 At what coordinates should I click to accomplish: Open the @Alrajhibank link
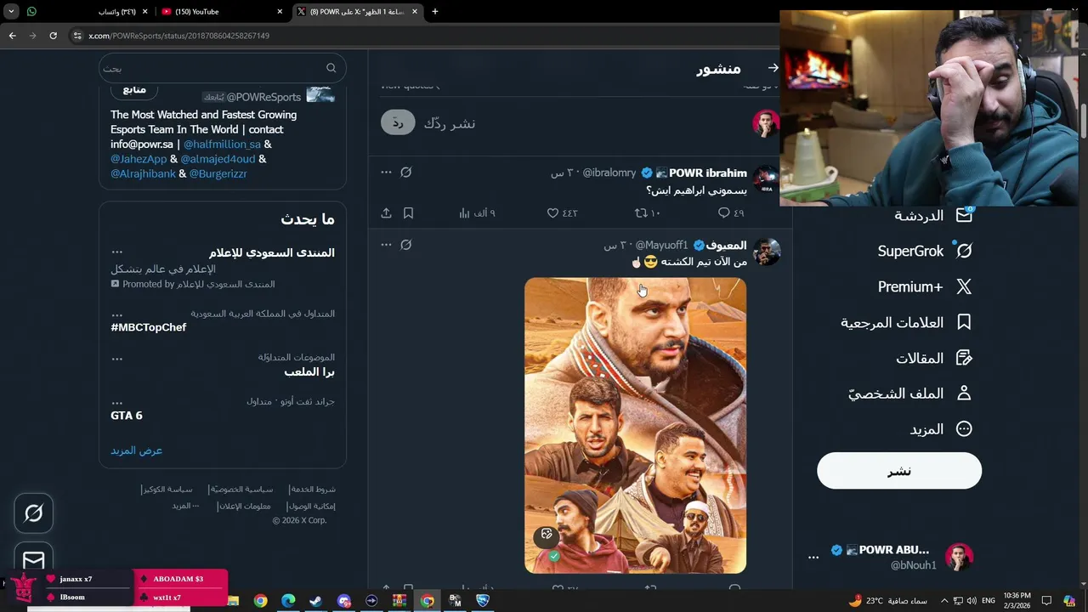pos(143,173)
